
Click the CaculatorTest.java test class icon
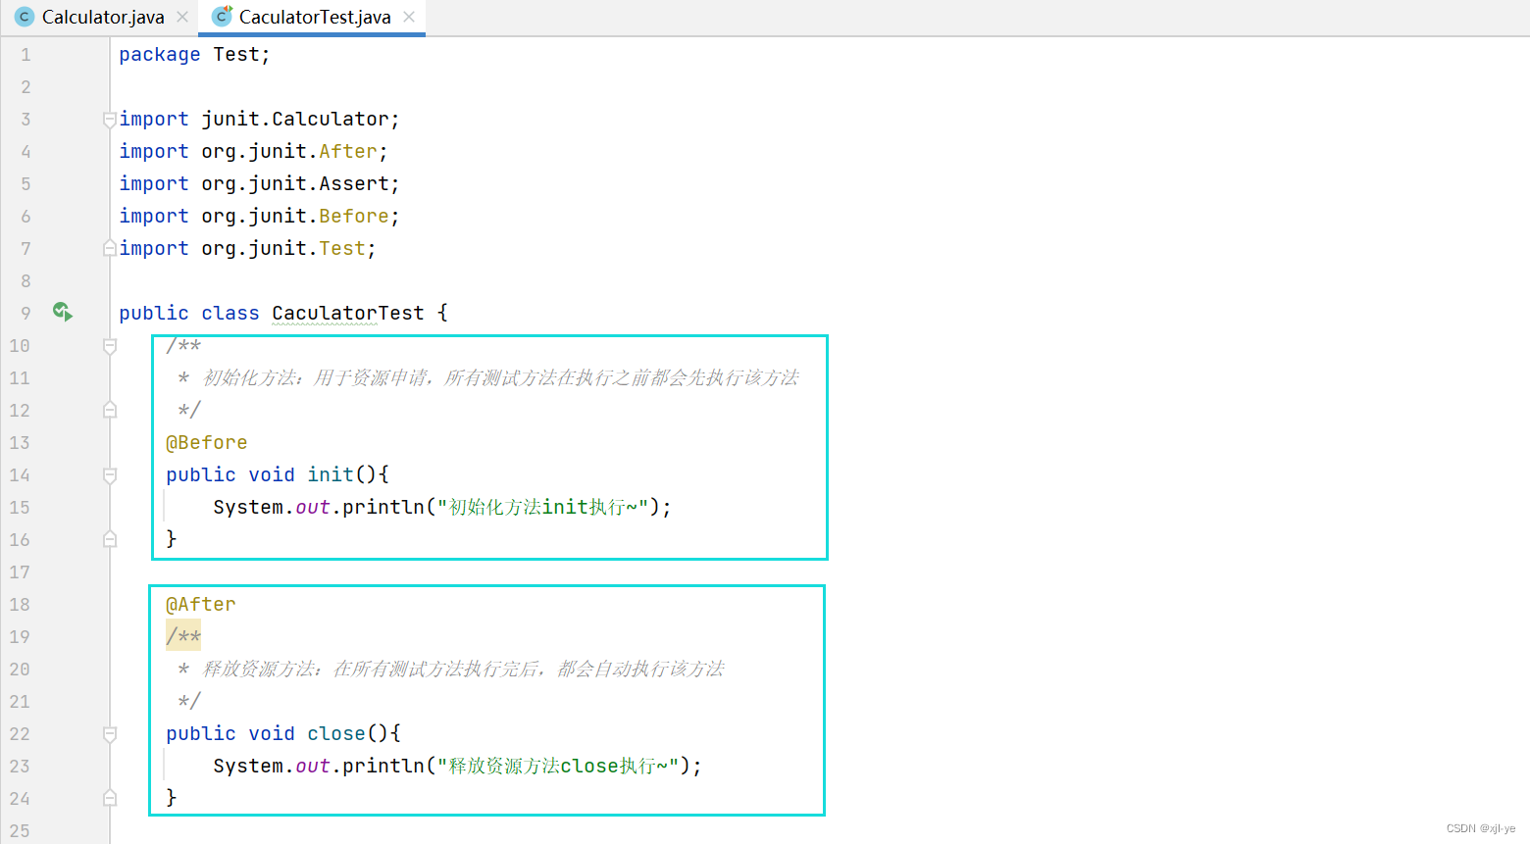tap(222, 17)
